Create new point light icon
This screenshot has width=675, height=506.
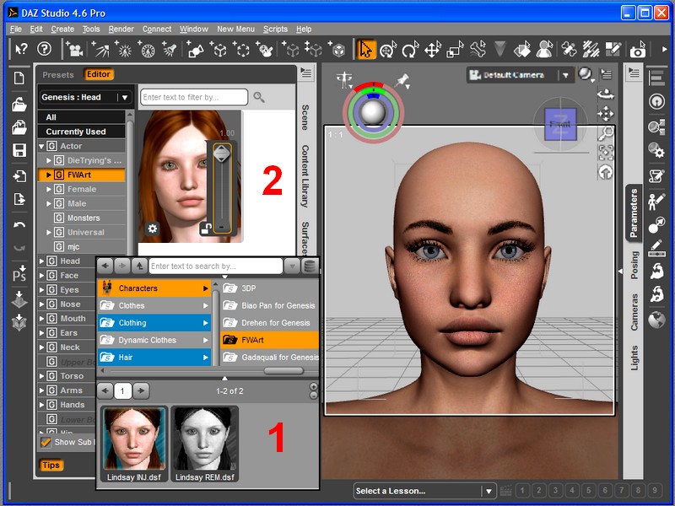pyautogui.click(x=124, y=50)
